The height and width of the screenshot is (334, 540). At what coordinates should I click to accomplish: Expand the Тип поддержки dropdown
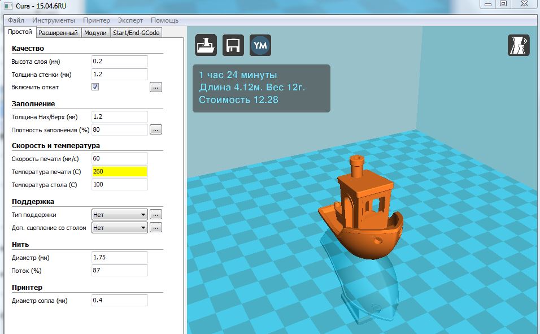pyautogui.click(x=119, y=215)
